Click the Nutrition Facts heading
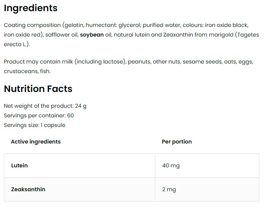264x207 pixels. click(x=38, y=89)
